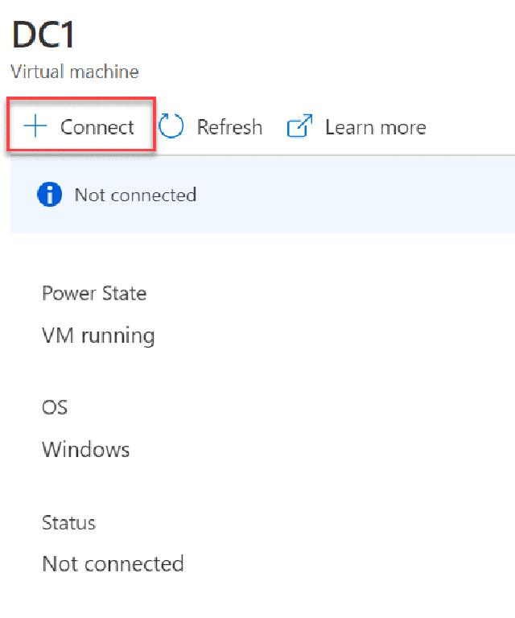The width and height of the screenshot is (515, 618).
Task: Click the "C" in the DC1 title
Action: click(54, 36)
